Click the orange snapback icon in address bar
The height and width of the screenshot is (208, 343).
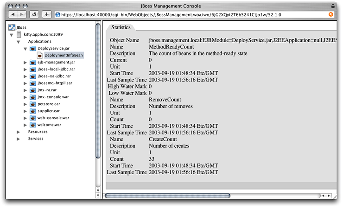[x=331, y=14]
